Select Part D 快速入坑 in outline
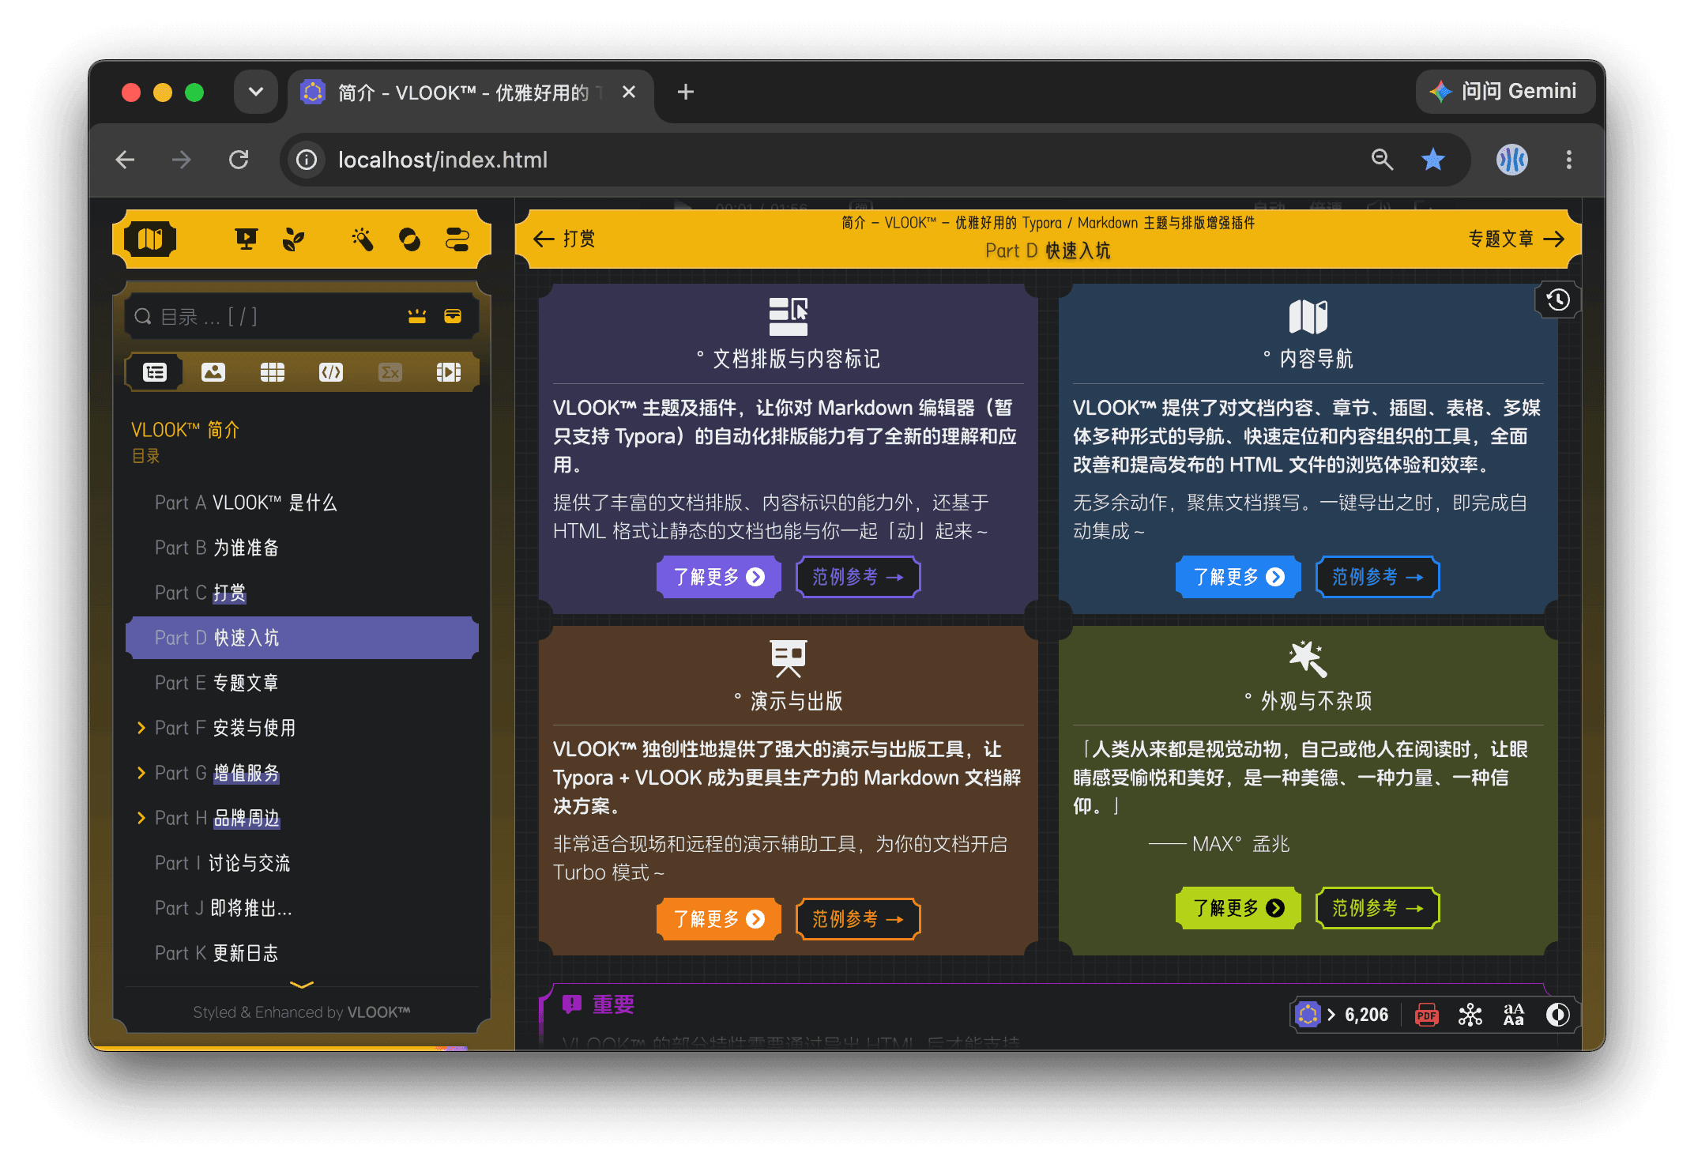Screen dimensions: 1694x1168 pyautogui.click(x=302, y=638)
